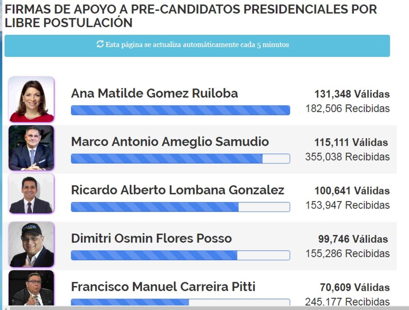Select Ana Matilde Gomez Ruiloba's name
The width and height of the screenshot is (409, 310).
coord(154,93)
